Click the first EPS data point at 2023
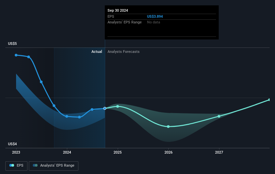 (x=16, y=55)
